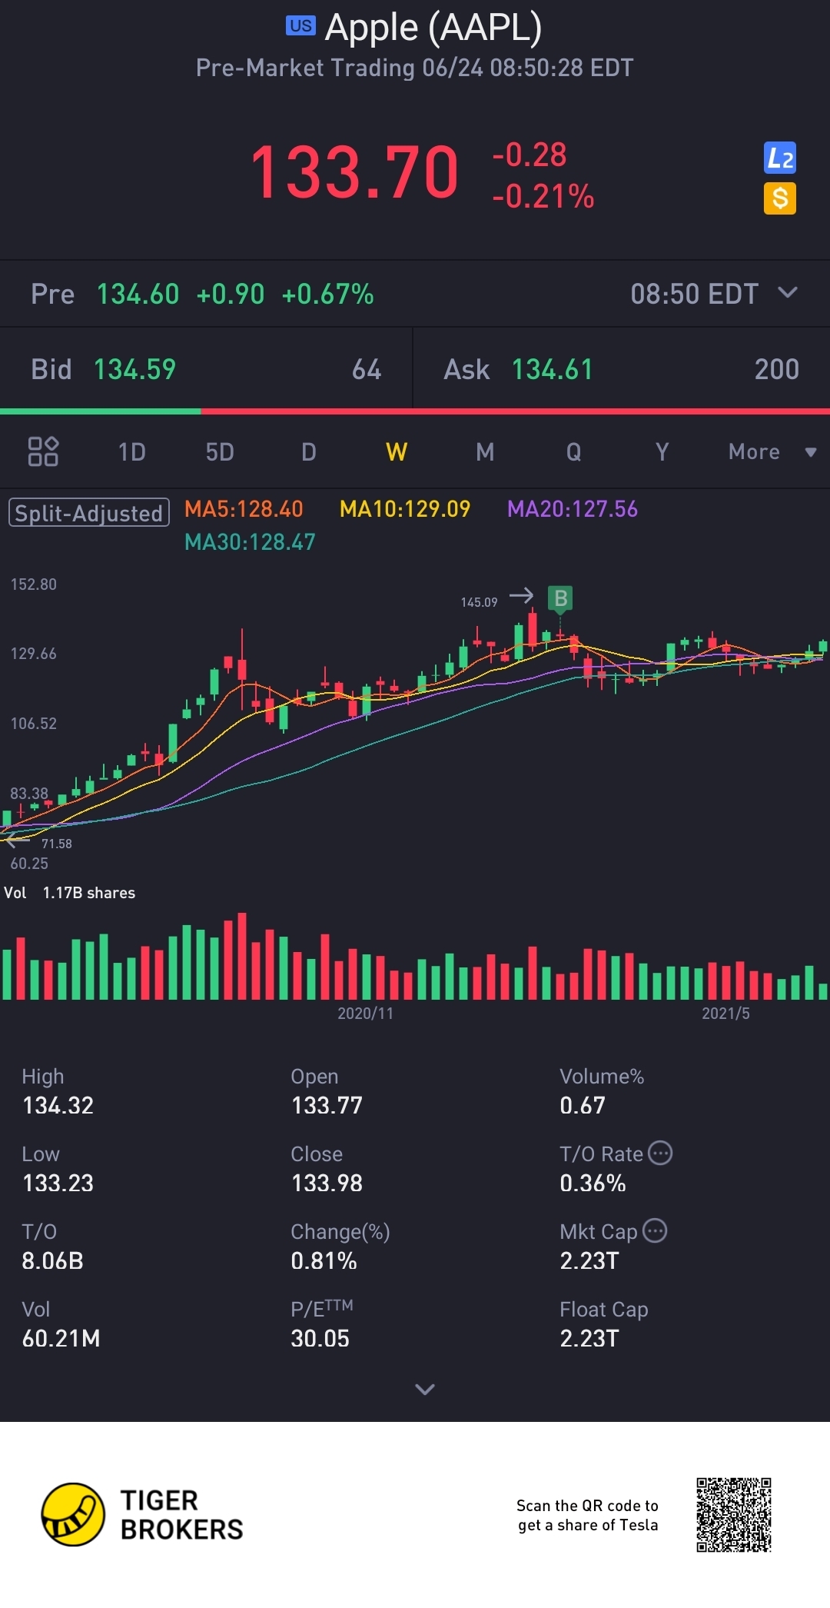Tap the High value 134.32
Screen dimensions: 830x1608
[58, 1105]
